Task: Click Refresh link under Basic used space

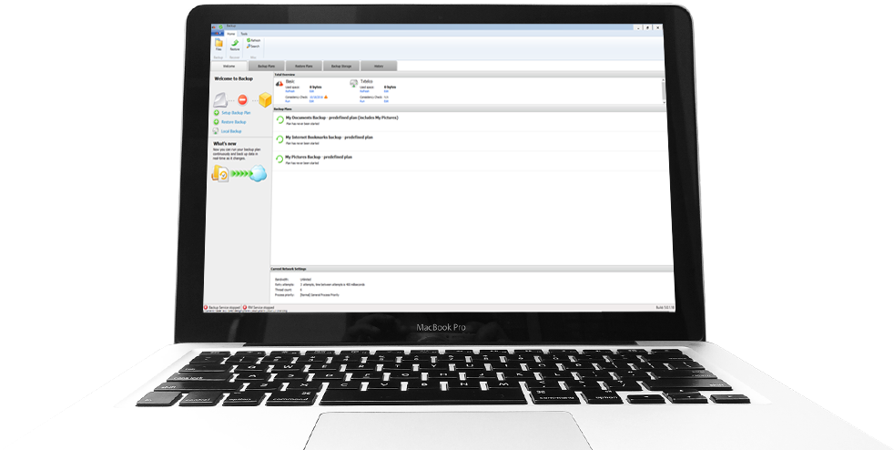Action: 290,91
